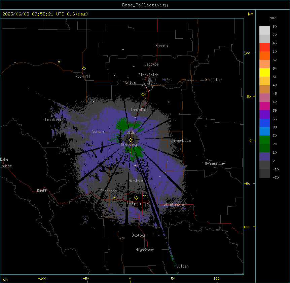Viewport: 290px width, 283px height.
Task: Click the white caret marker west of Blackfalds
Action: tap(115, 75)
